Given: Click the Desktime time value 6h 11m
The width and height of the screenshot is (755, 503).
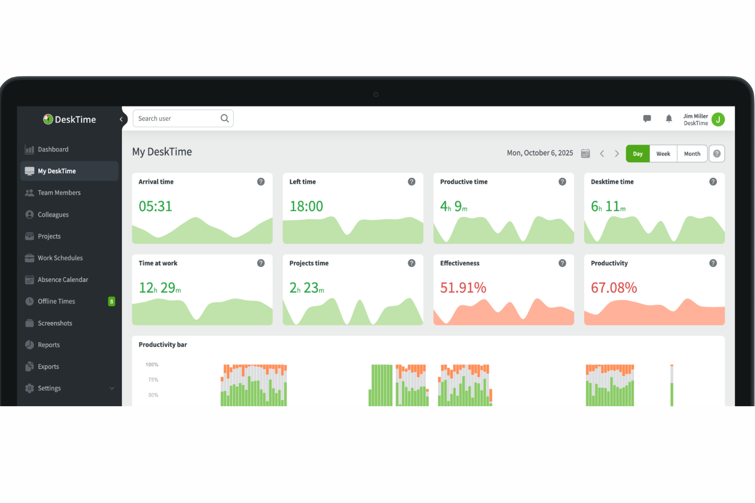Looking at the screenshot, I should click(608, 206).
